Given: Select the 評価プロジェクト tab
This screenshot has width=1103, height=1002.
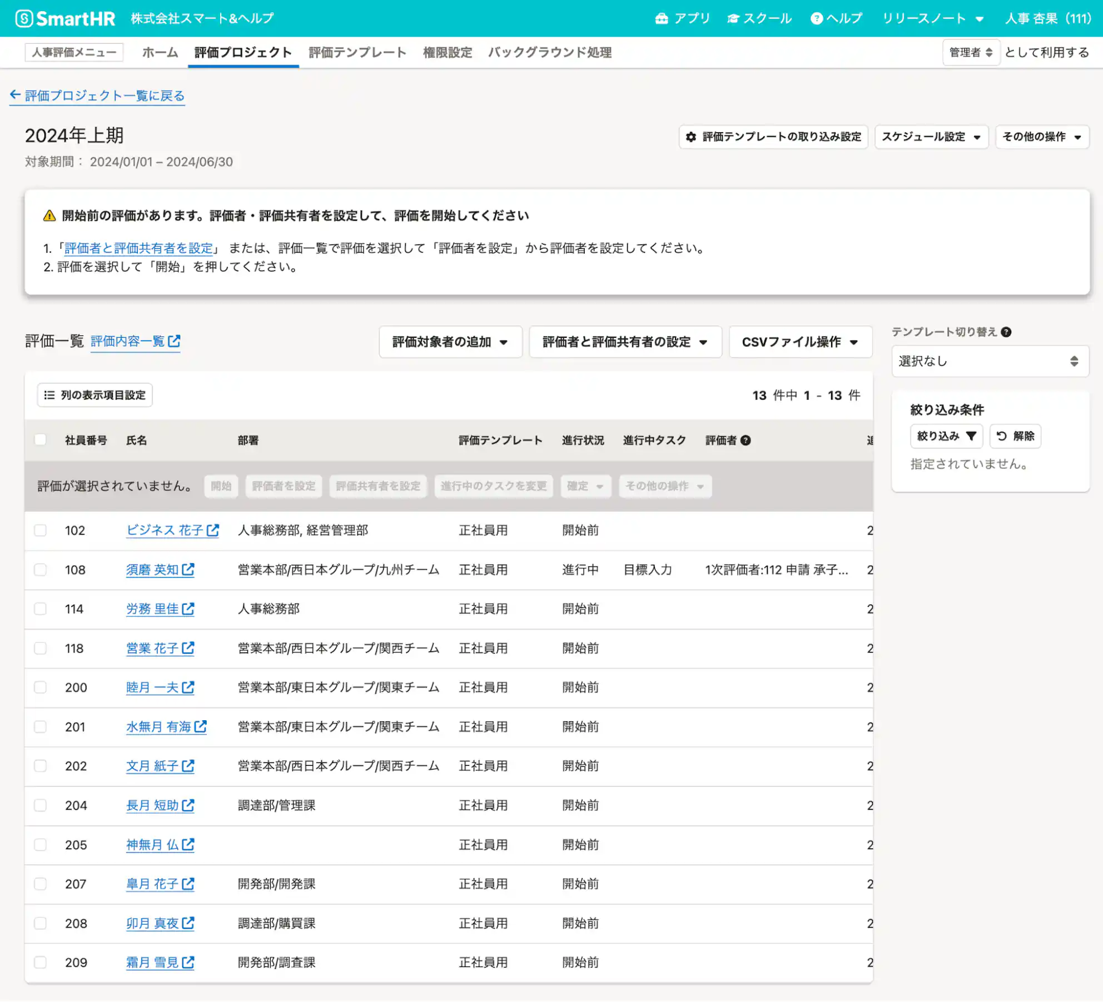Looking at the screenshot, I should pos(243,52).
